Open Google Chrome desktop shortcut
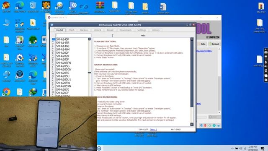 coord(6,92)
